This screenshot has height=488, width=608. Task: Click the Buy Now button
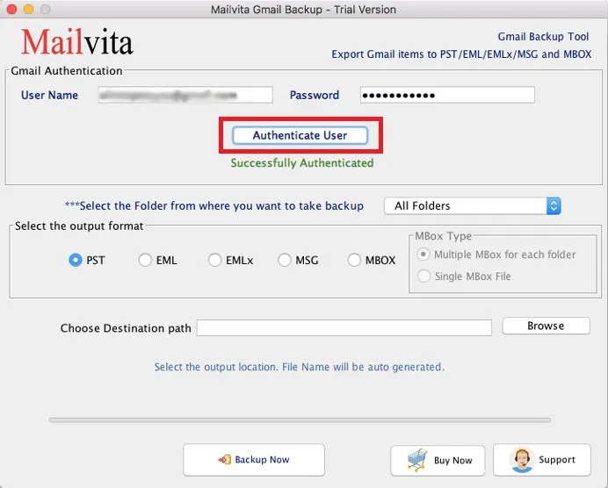[438, 460]
